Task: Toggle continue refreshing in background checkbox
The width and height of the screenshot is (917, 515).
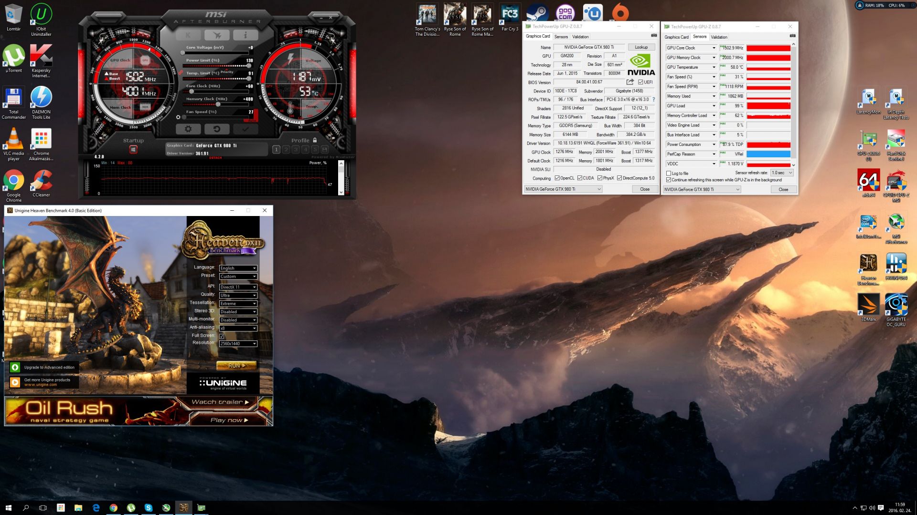Action: click(669, 180)
